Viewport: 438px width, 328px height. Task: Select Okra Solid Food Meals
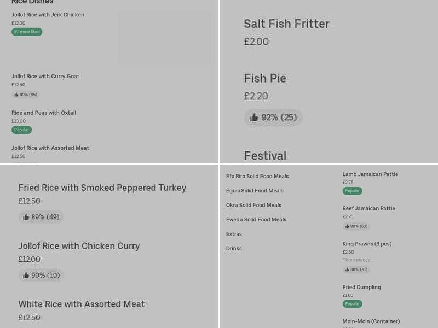[x=253, y=205]
